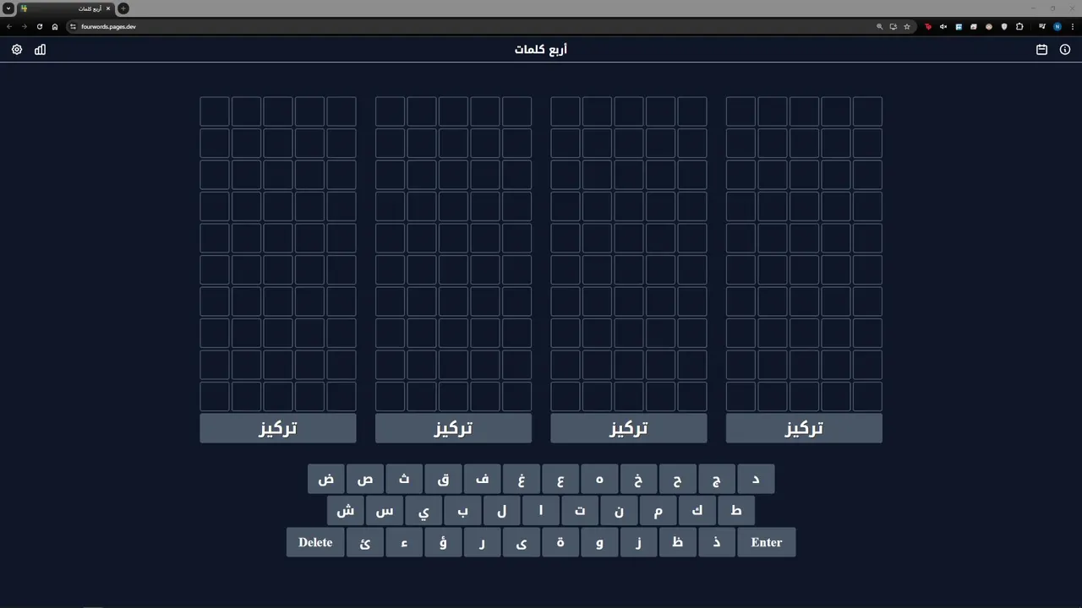Close the أربع كلمات browser tab

coord(108,8)
